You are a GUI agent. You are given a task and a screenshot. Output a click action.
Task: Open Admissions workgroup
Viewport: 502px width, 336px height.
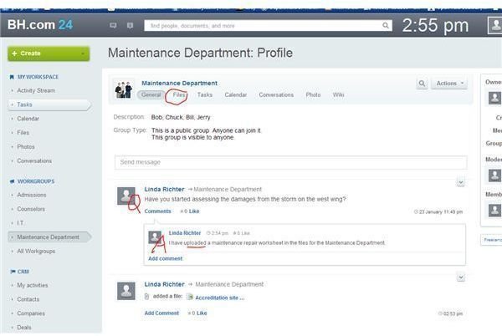(x=32, y=195)
